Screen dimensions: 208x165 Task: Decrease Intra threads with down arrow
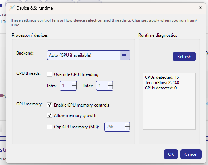click(x=74, y=88)
